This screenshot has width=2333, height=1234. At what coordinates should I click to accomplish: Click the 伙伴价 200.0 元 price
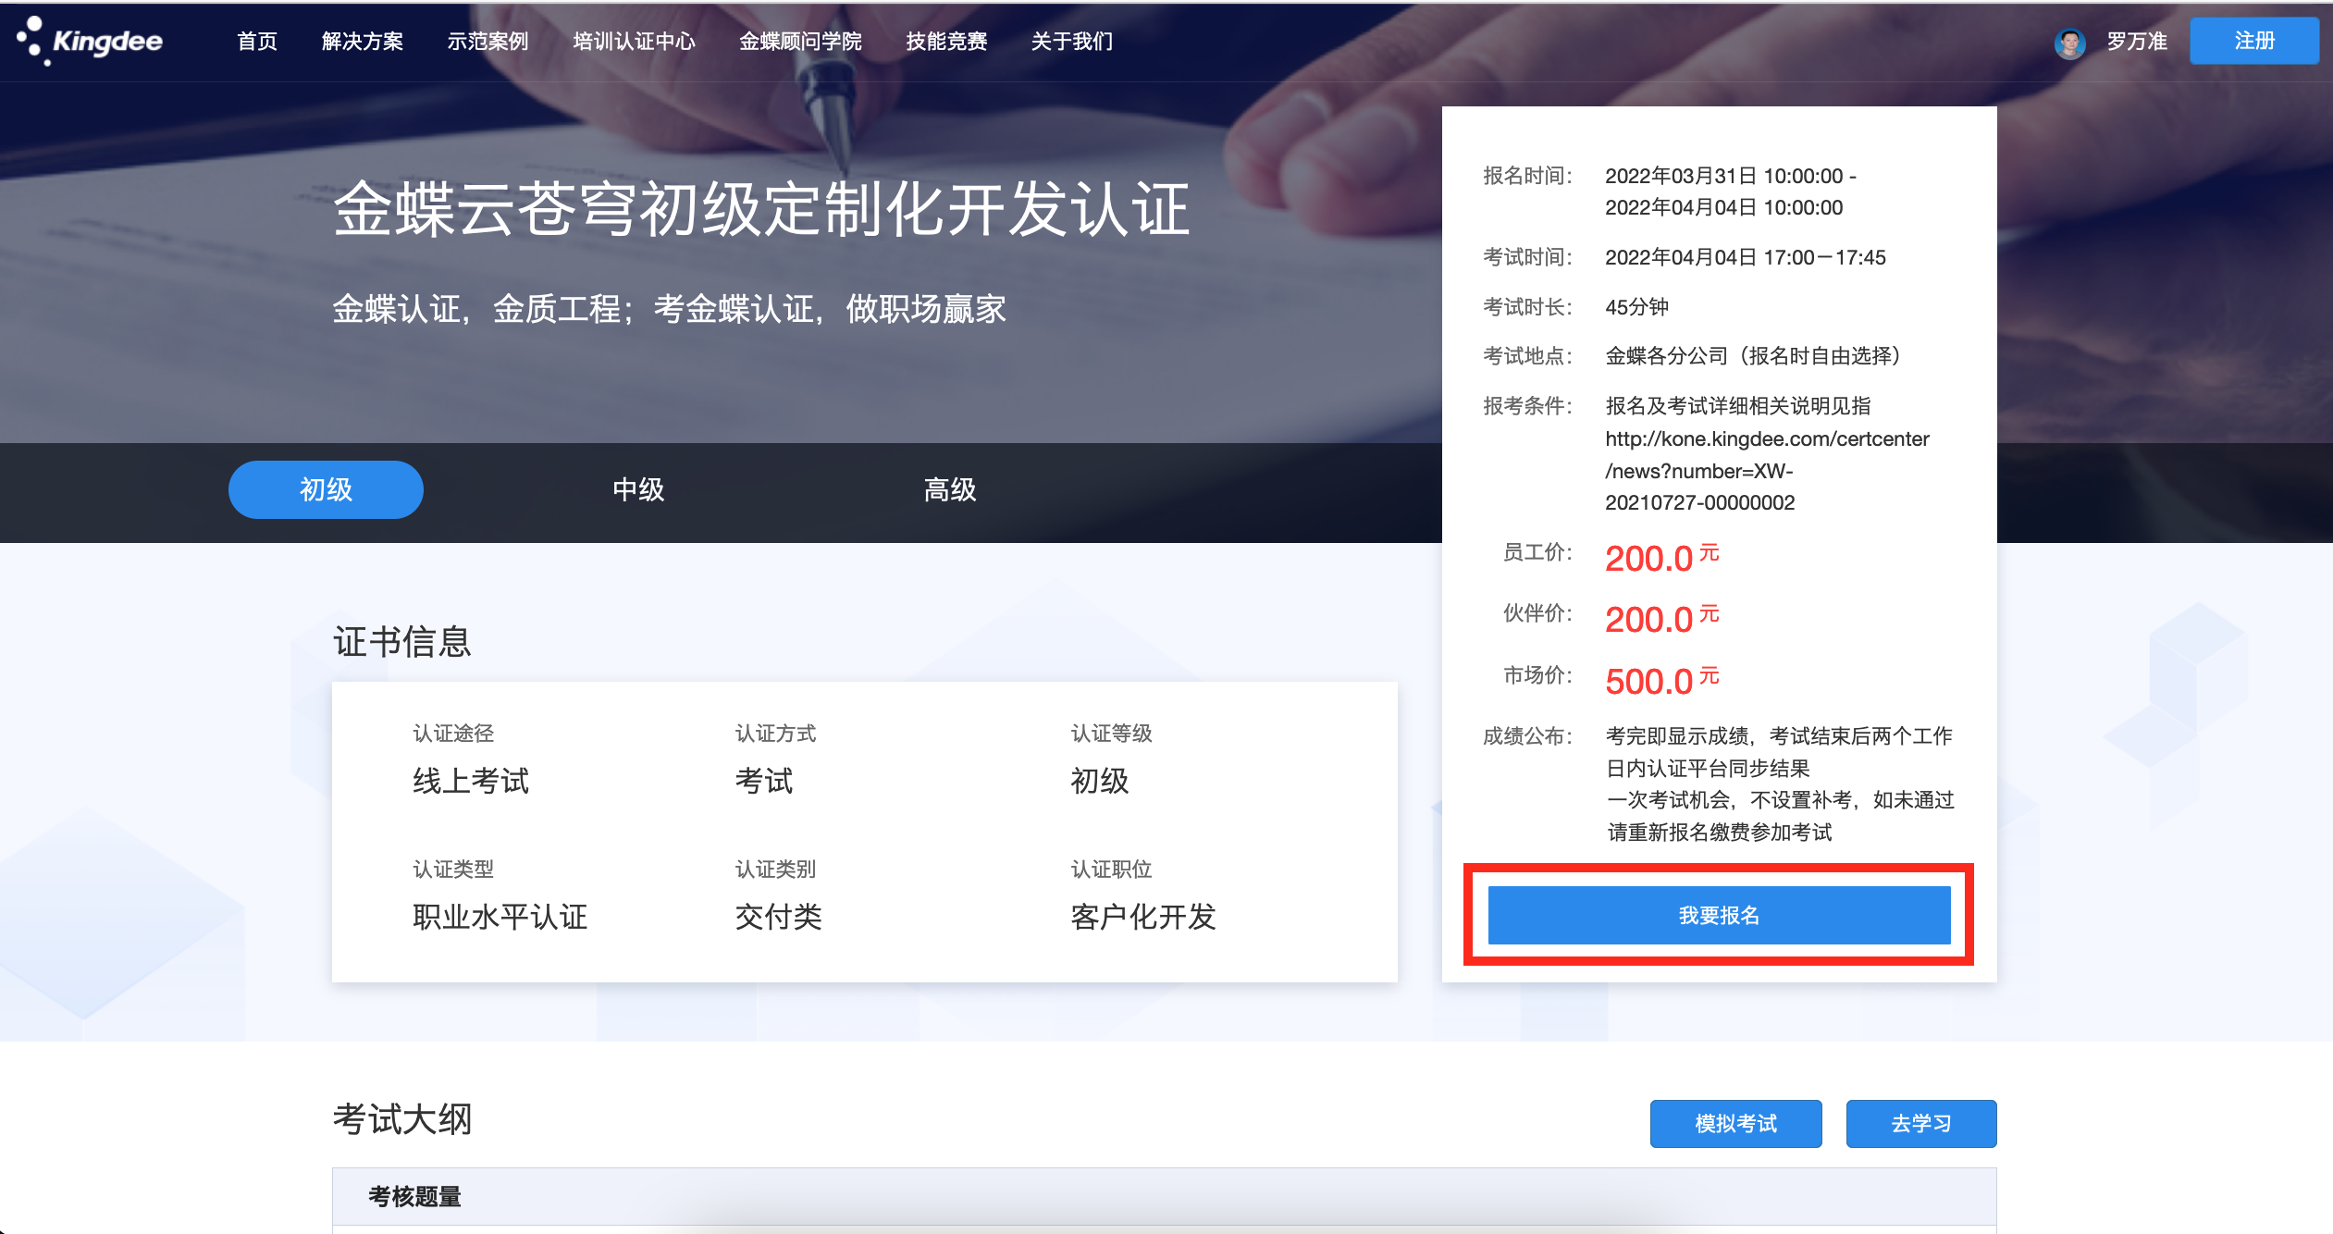[1662, 619]
